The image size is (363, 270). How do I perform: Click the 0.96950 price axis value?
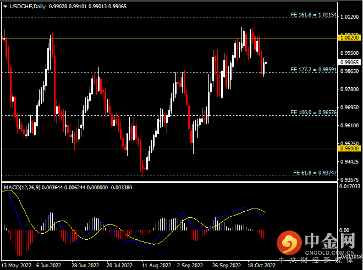pyautogui.click(x=350, y=108)
